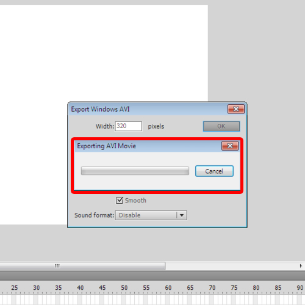Select frame 35 on the timeline ruler
The height and width of the screenshot is (305, 305).
point(58,288)
